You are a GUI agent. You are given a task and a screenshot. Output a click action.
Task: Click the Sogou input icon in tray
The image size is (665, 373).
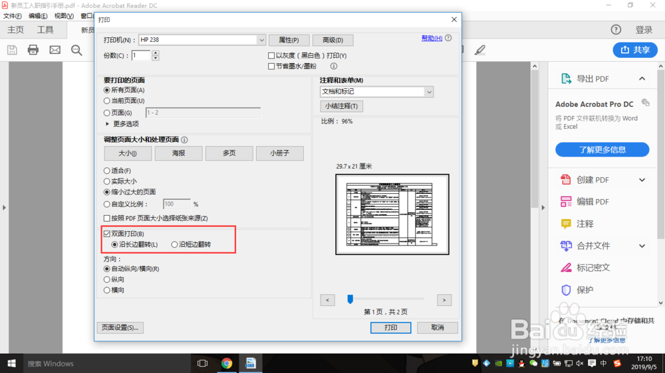pos(617,363)
